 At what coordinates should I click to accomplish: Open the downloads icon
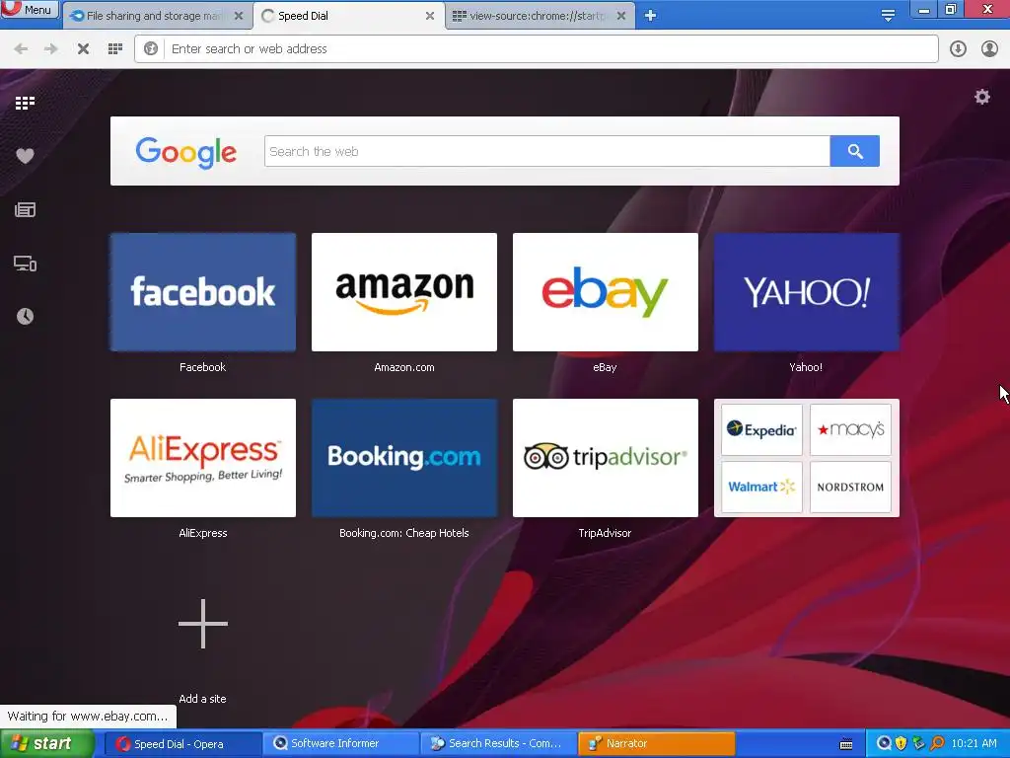point(958,49)
